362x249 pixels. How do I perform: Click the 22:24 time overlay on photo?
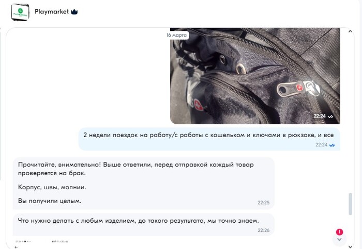click(320, 116)
